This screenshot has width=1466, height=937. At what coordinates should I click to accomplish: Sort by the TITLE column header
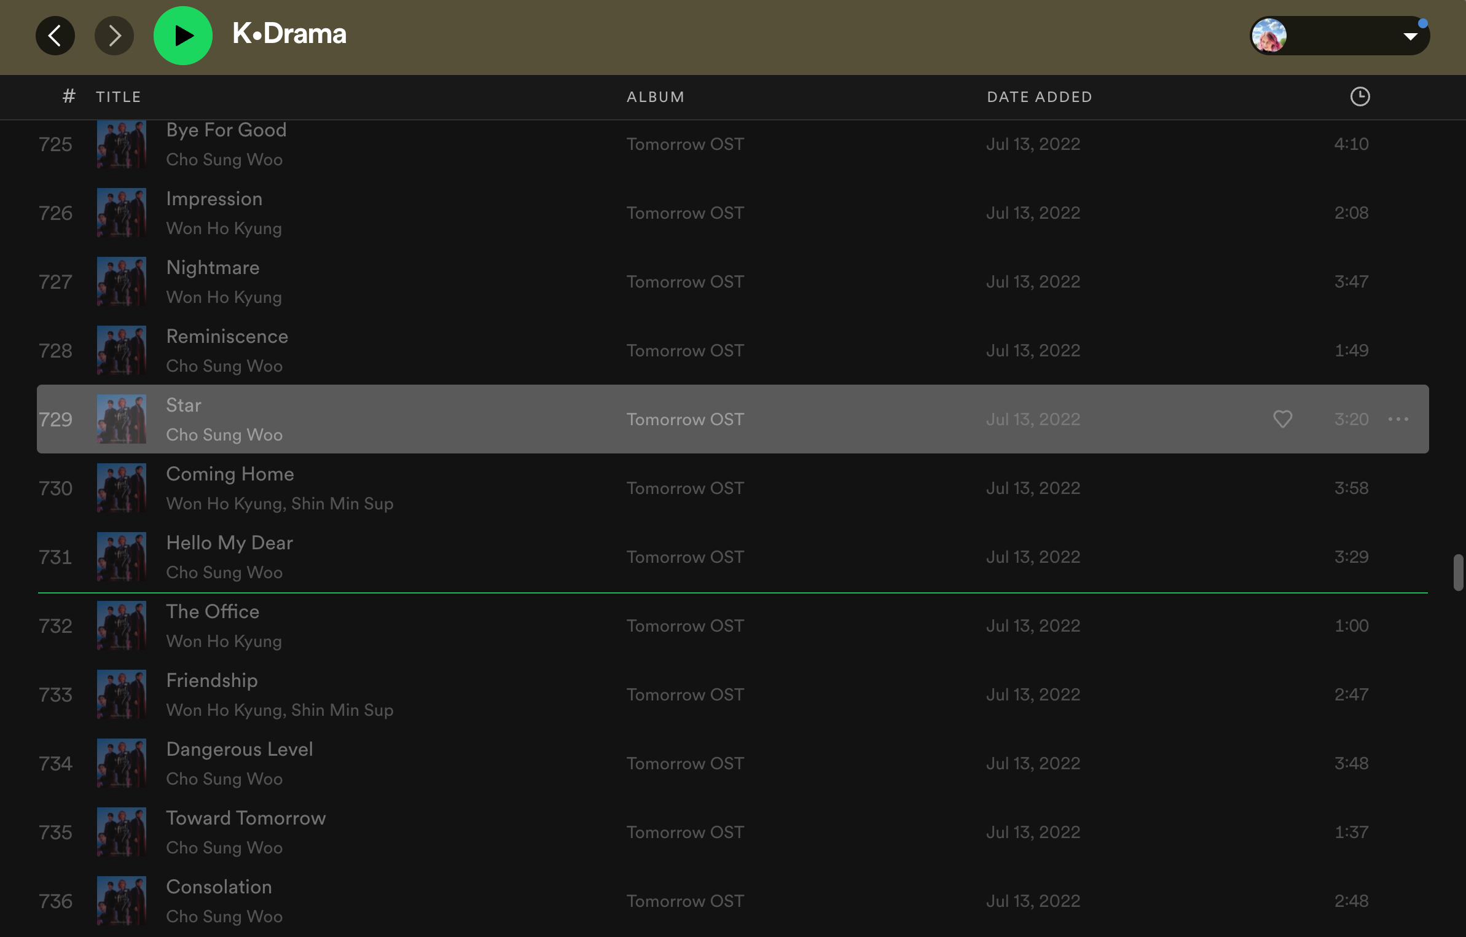click(118, 97)
